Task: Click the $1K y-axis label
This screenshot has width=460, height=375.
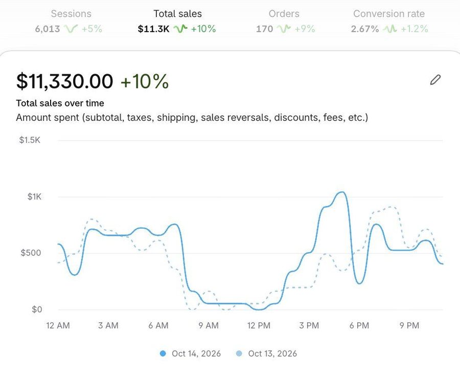Action: pos(35,196)
